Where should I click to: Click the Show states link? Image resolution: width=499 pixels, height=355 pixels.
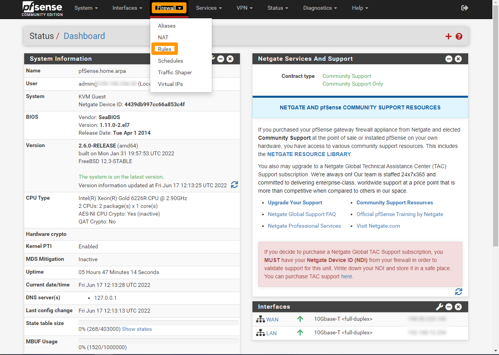coord(137,329)
